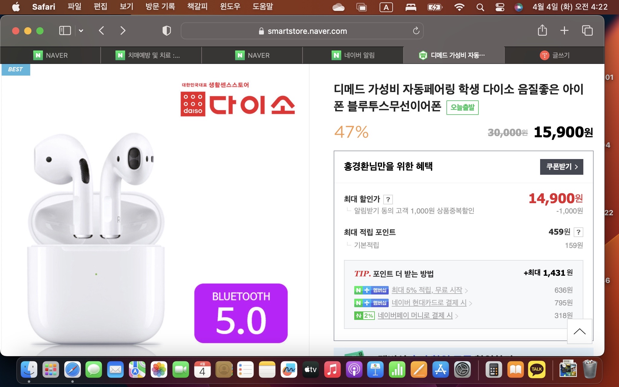Click the 쿠폰받기 button
This screenshot has width=619, height=387.
coord(561,167)
